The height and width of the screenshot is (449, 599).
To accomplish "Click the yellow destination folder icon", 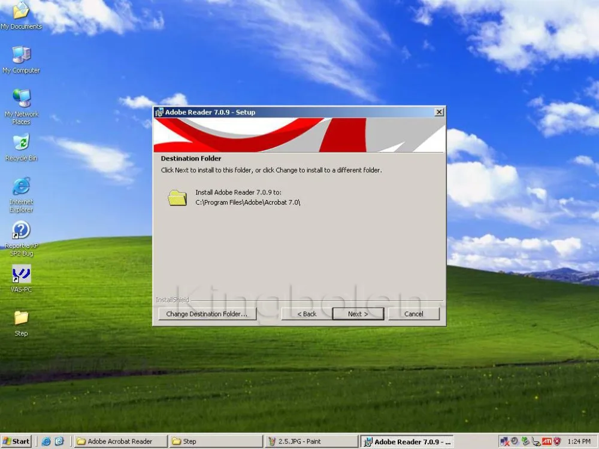I will point(177,198).
